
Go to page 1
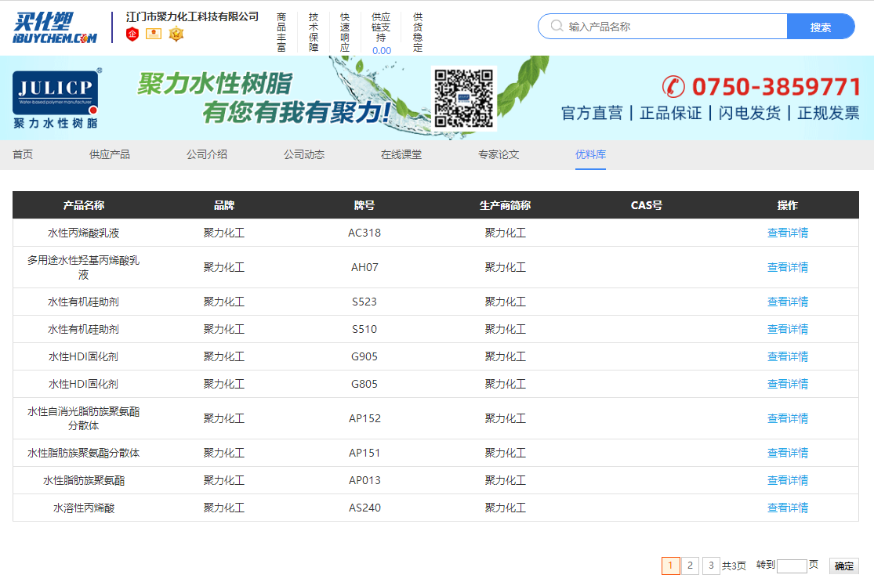coord(670,566)
